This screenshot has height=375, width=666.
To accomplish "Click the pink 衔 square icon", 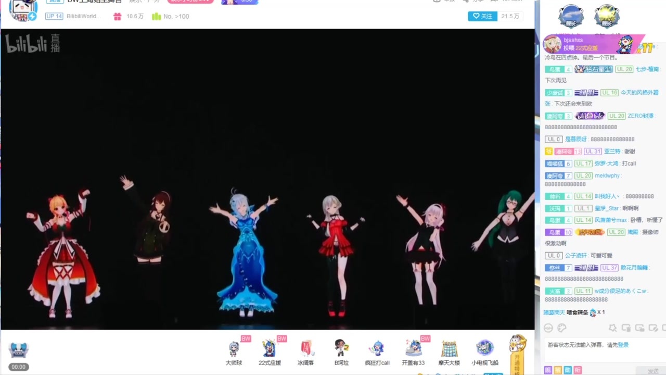I will click(578, 370).
